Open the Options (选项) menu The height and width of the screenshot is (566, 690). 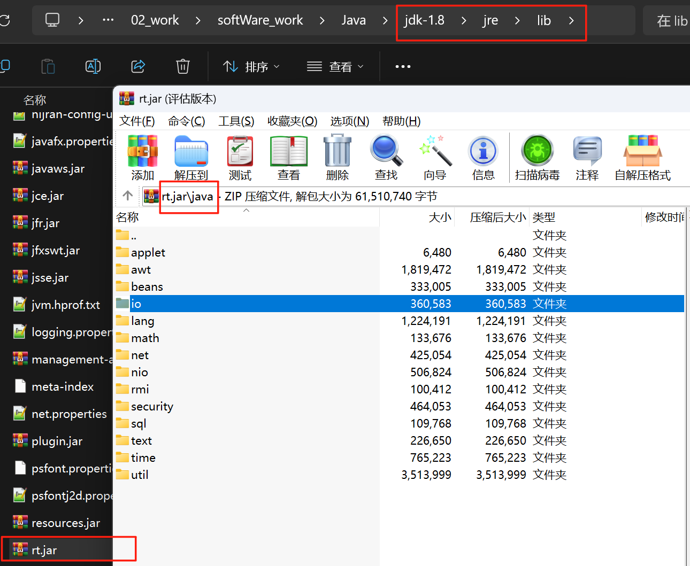(x=350, y=121)
